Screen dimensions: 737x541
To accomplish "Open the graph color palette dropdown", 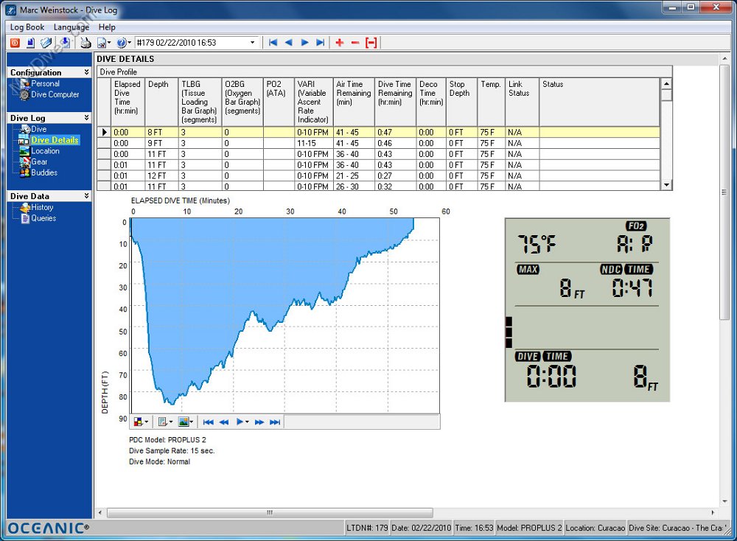I will pyautogui.click(x=141, y=422).
